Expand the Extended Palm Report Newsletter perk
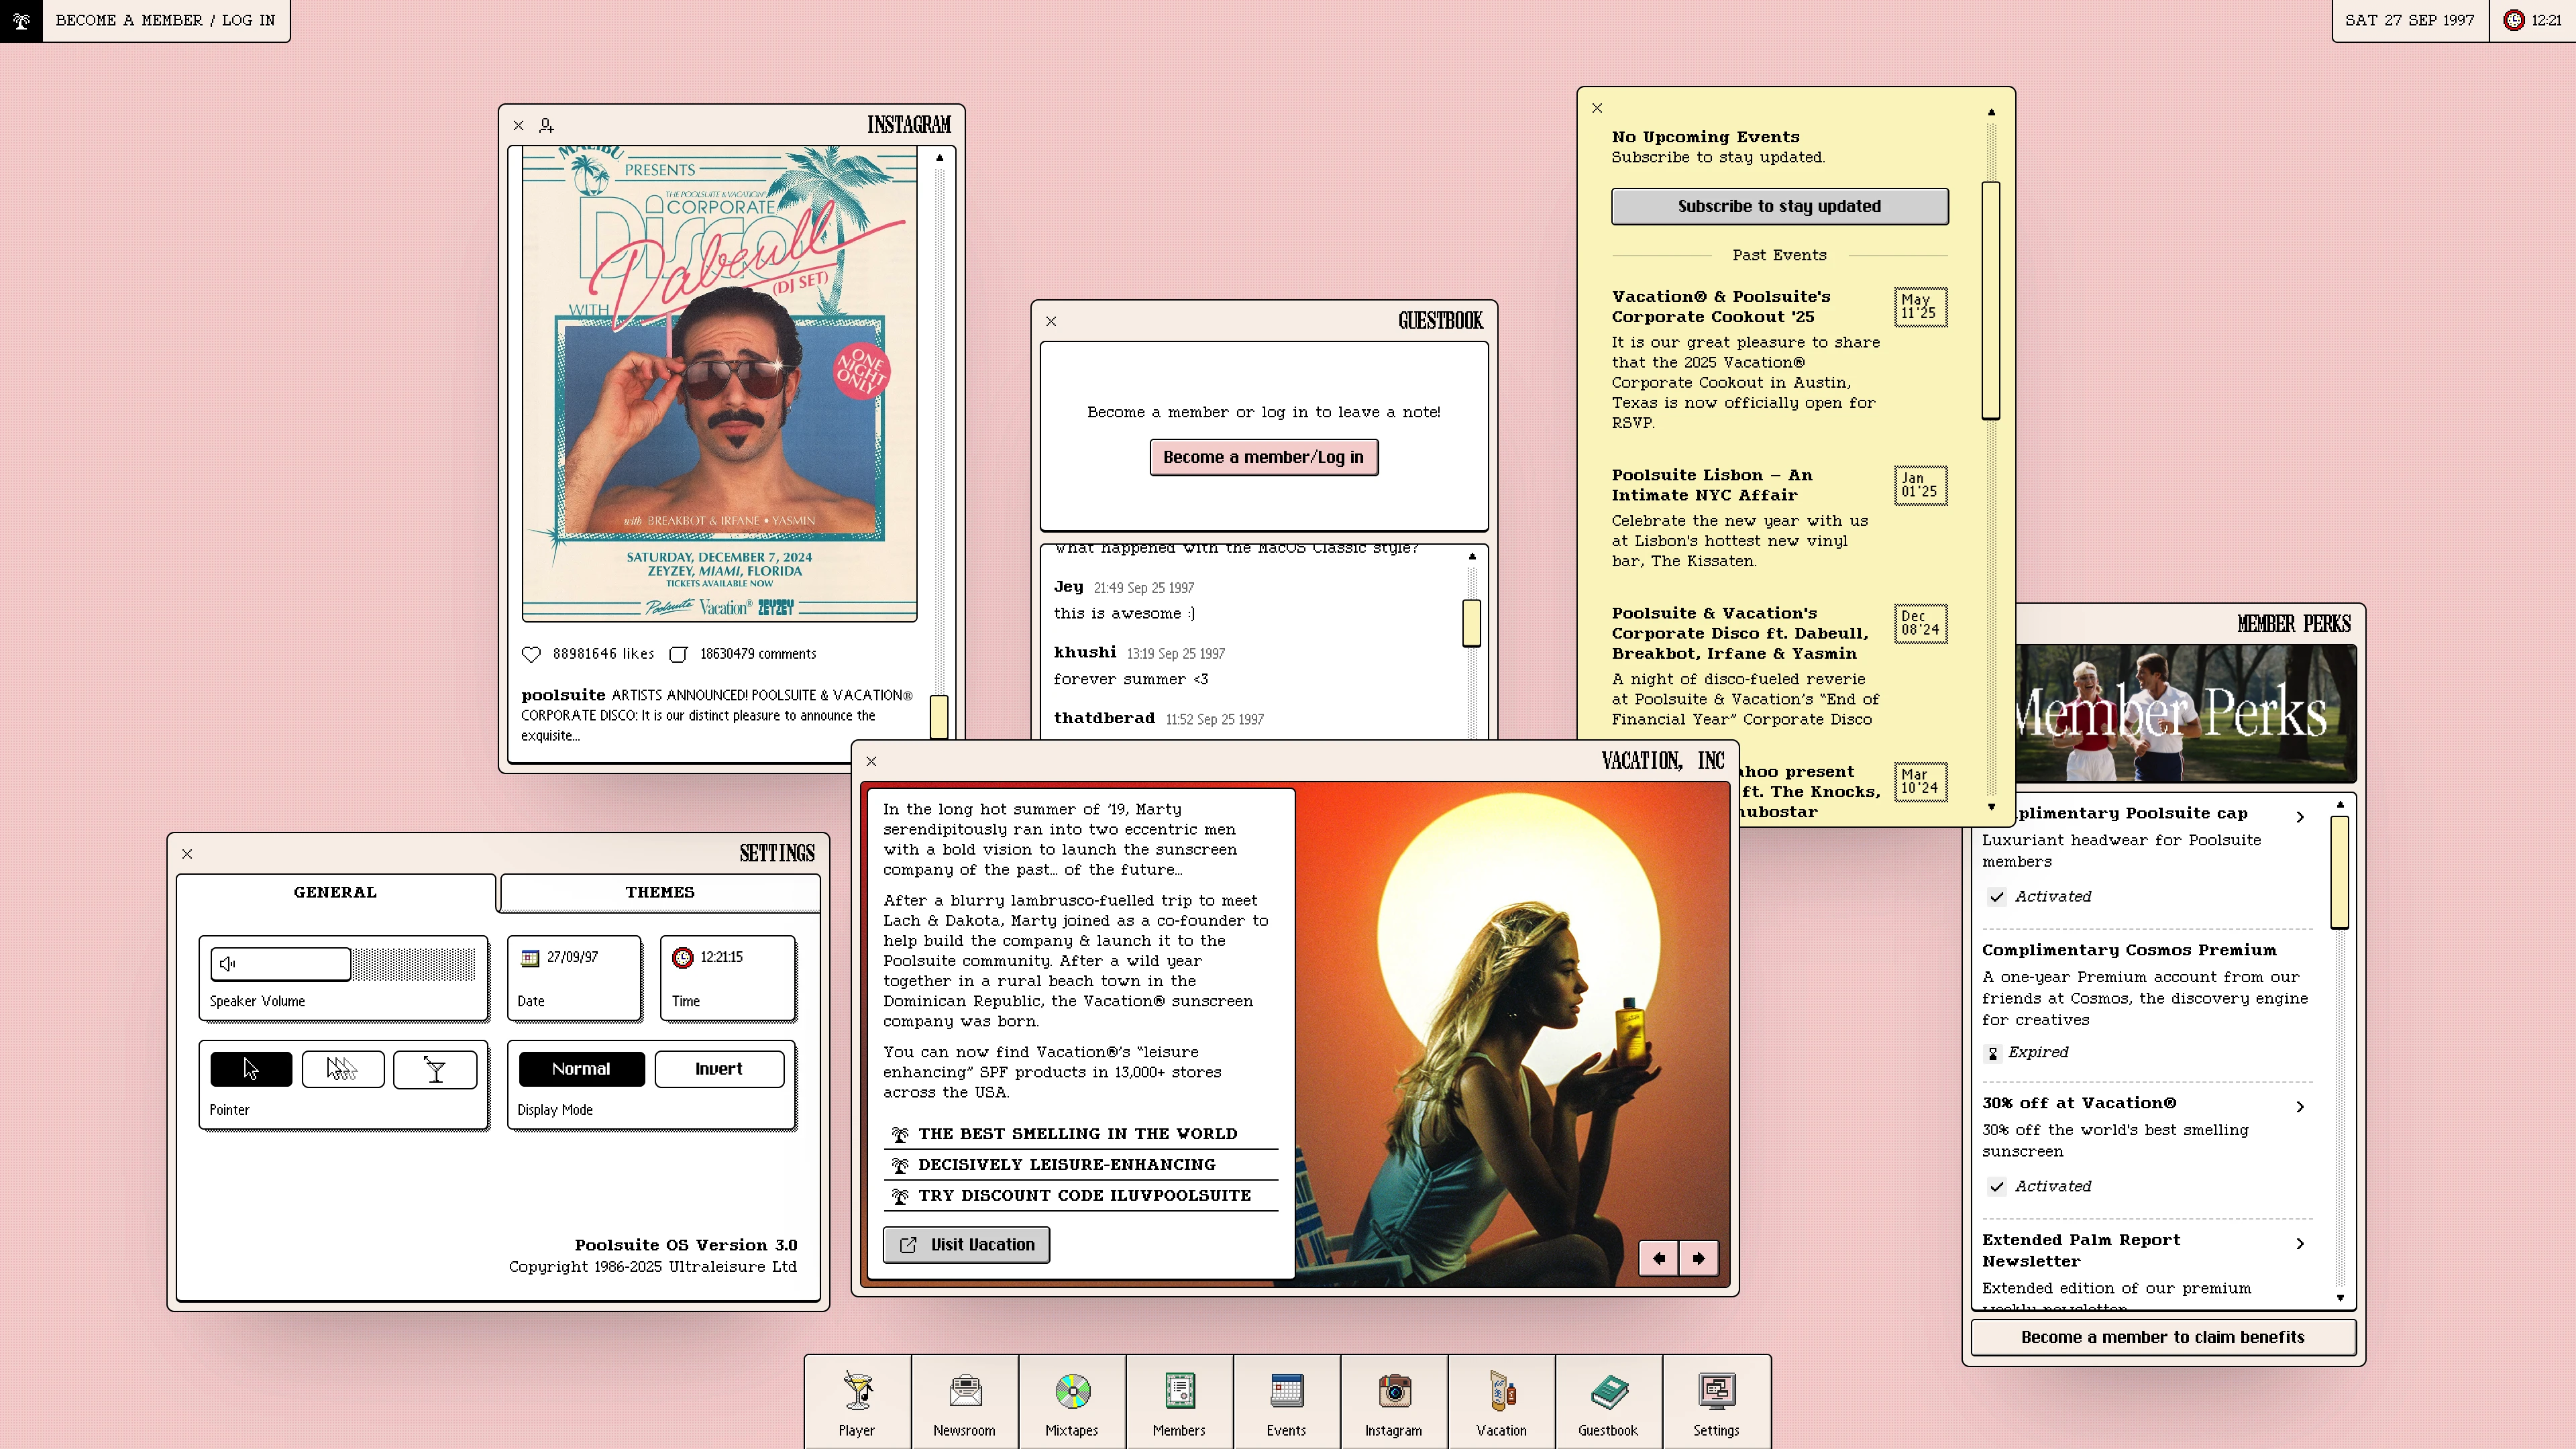This screenshot has height=1449, width=2576. 2300,1243
